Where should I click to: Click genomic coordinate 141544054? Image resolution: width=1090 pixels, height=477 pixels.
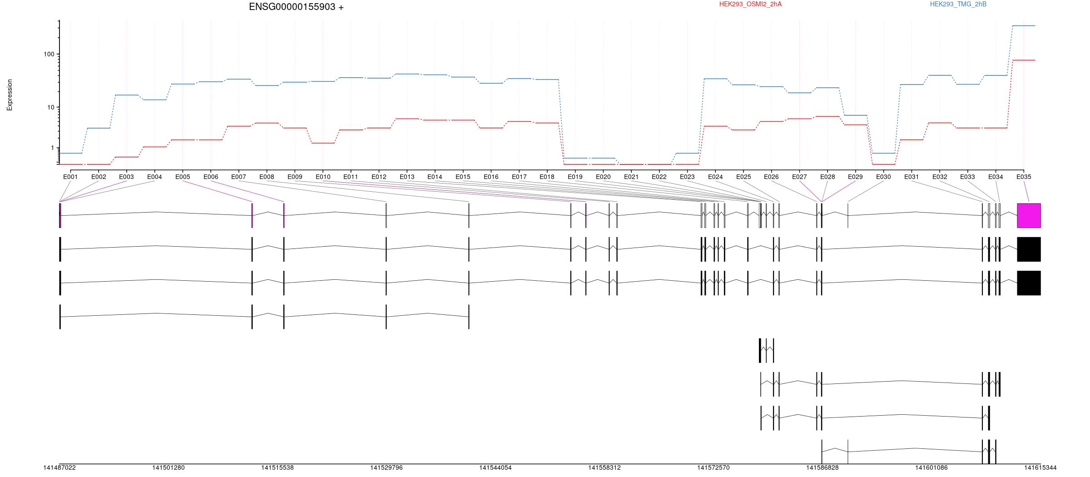[x=495, y=467]
